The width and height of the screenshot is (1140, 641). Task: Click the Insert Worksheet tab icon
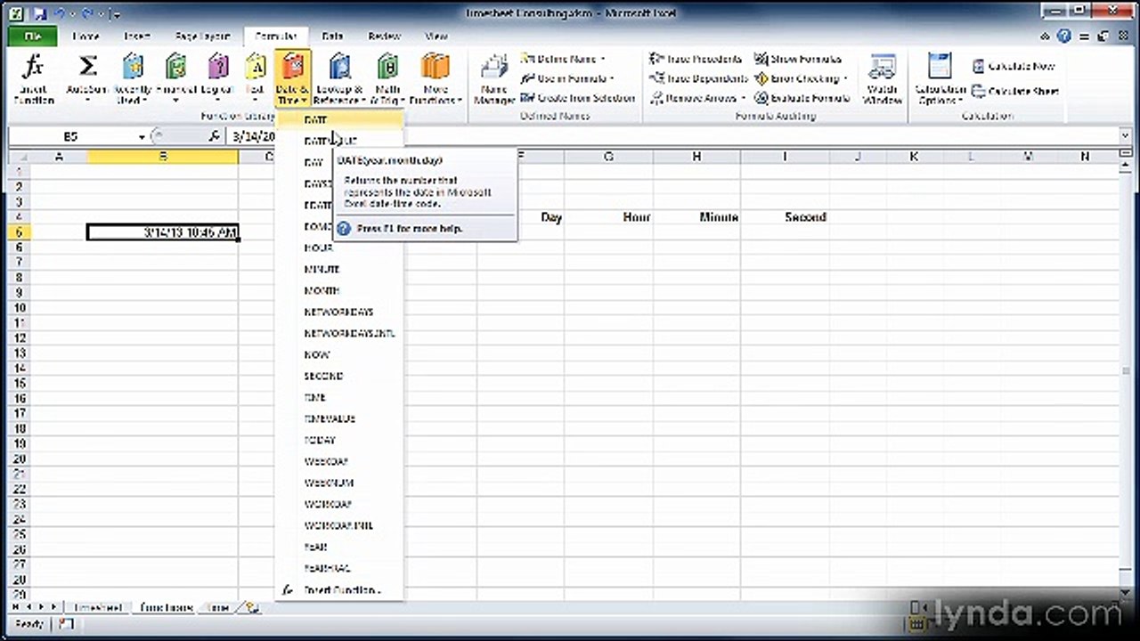(x=253, y=608)
